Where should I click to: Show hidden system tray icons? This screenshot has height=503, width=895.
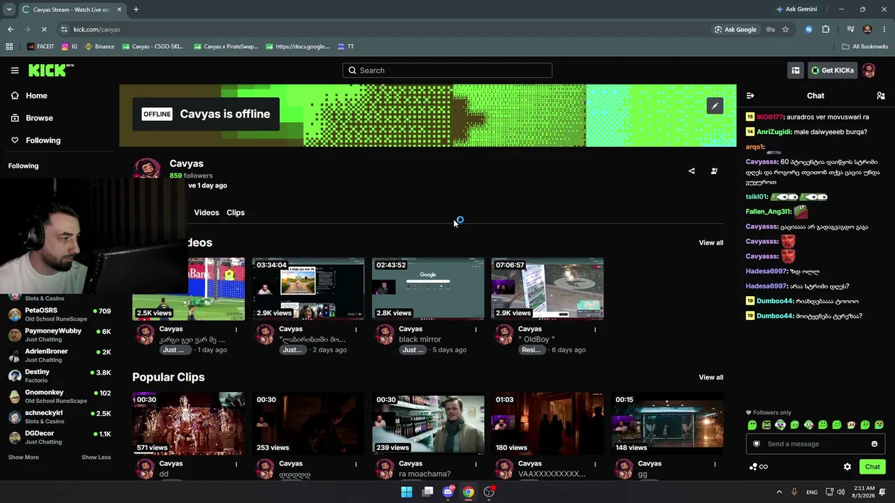(779, 492)
